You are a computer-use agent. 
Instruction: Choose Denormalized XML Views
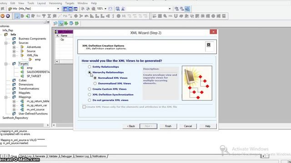(95, 83)
